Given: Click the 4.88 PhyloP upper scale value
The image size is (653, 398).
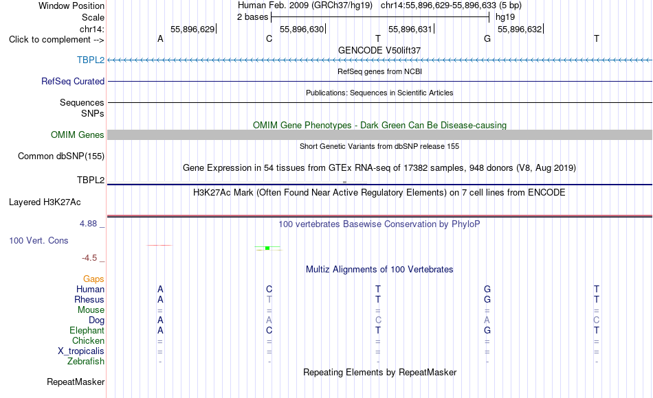Looking at the screenshot, I should click(x=88, y=224).
